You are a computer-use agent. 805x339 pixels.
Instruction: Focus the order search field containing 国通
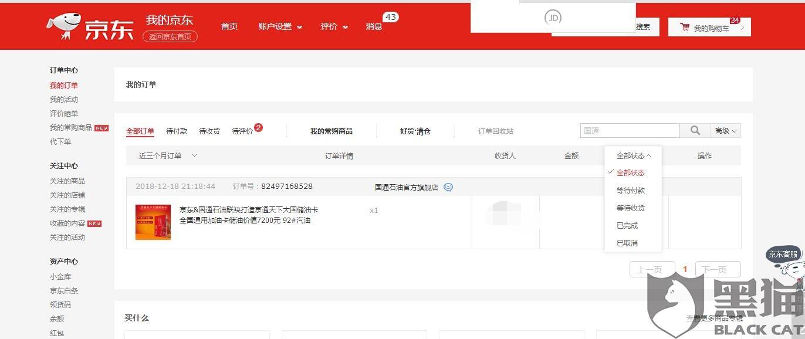(x=630, y=131)
